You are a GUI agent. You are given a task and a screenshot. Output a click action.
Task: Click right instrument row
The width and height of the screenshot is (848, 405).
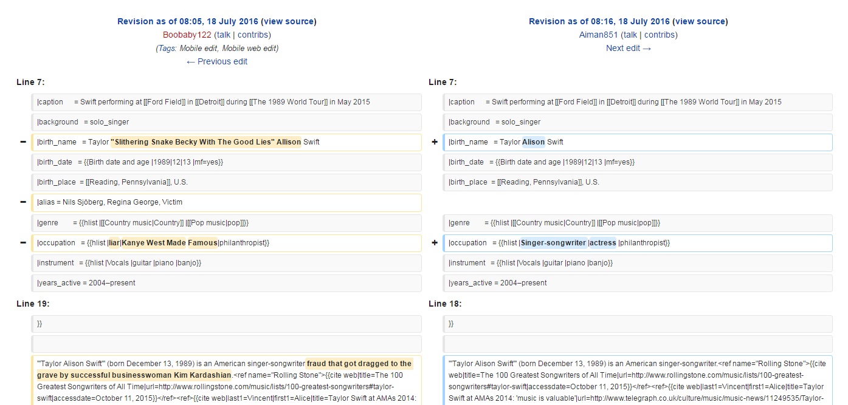[638, 263]
